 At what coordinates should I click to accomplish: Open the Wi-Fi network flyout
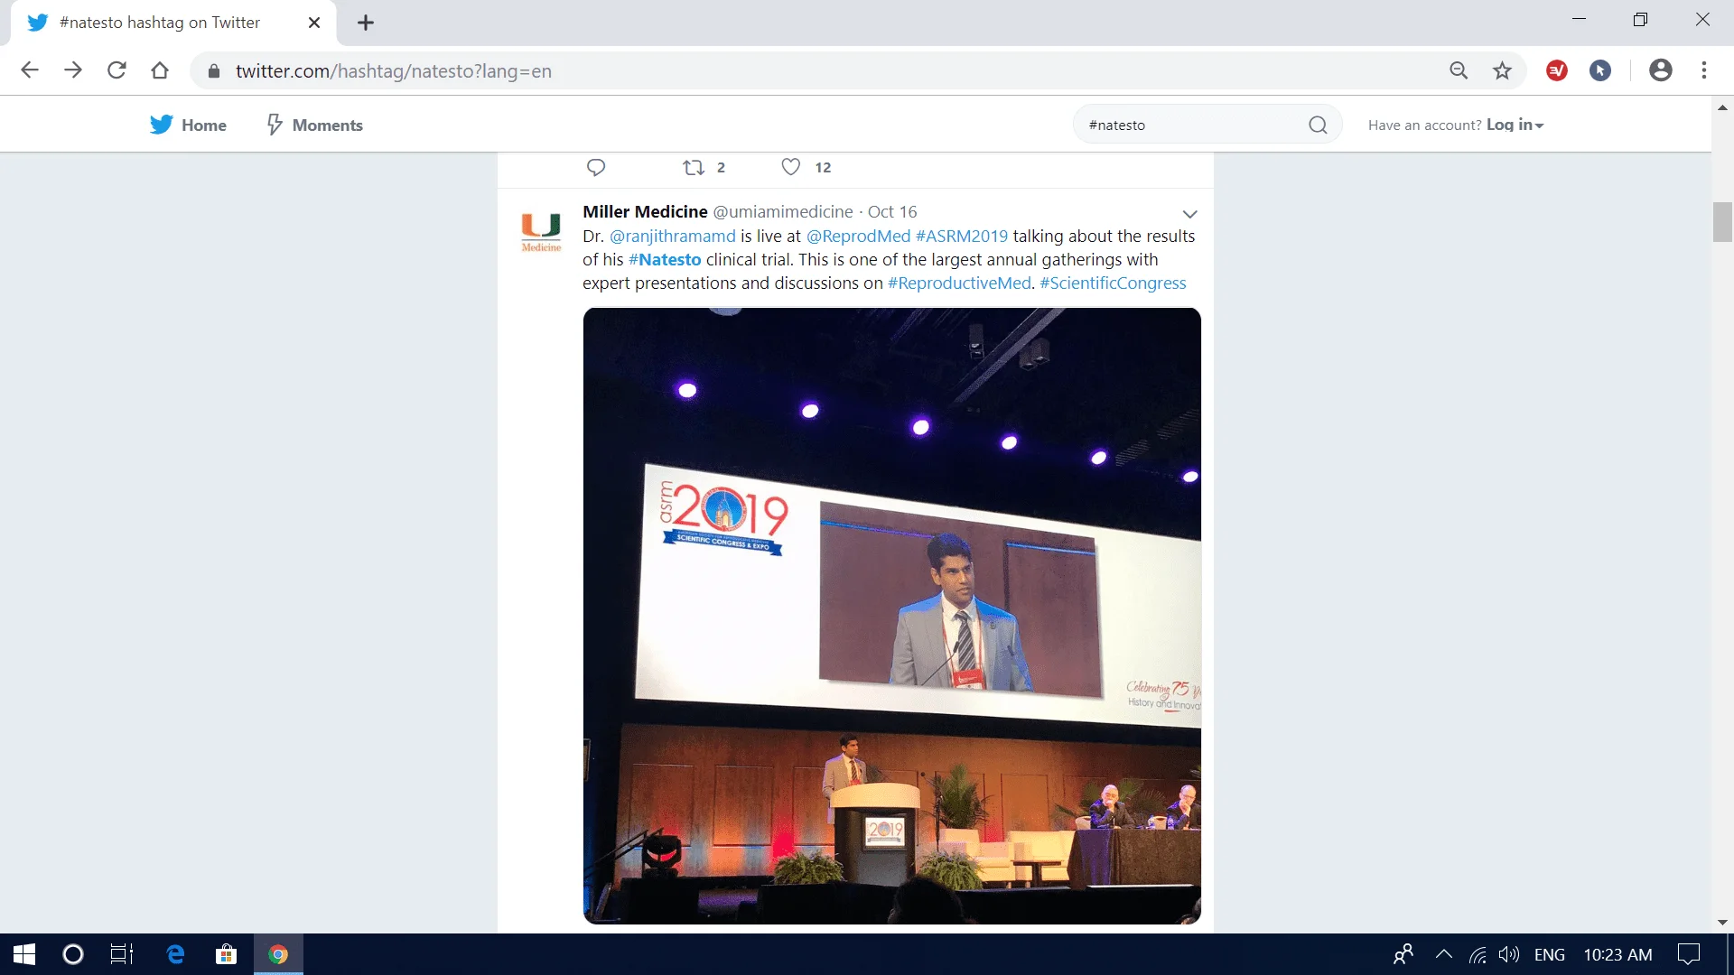point(1478,954)
